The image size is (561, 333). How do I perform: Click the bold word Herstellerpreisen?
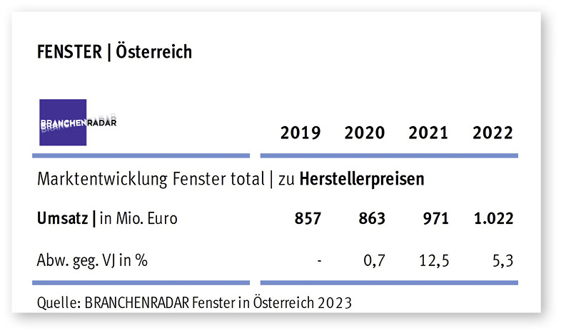click(x=361, y=180)
